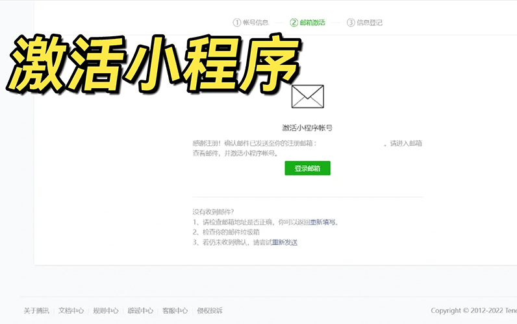Select step 2 邮箱激活
The width and height of the screenshot is (517, 324).
tap(308, 23)
